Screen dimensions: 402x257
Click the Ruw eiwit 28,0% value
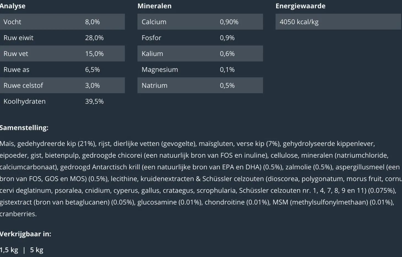(x=94, y=38)
